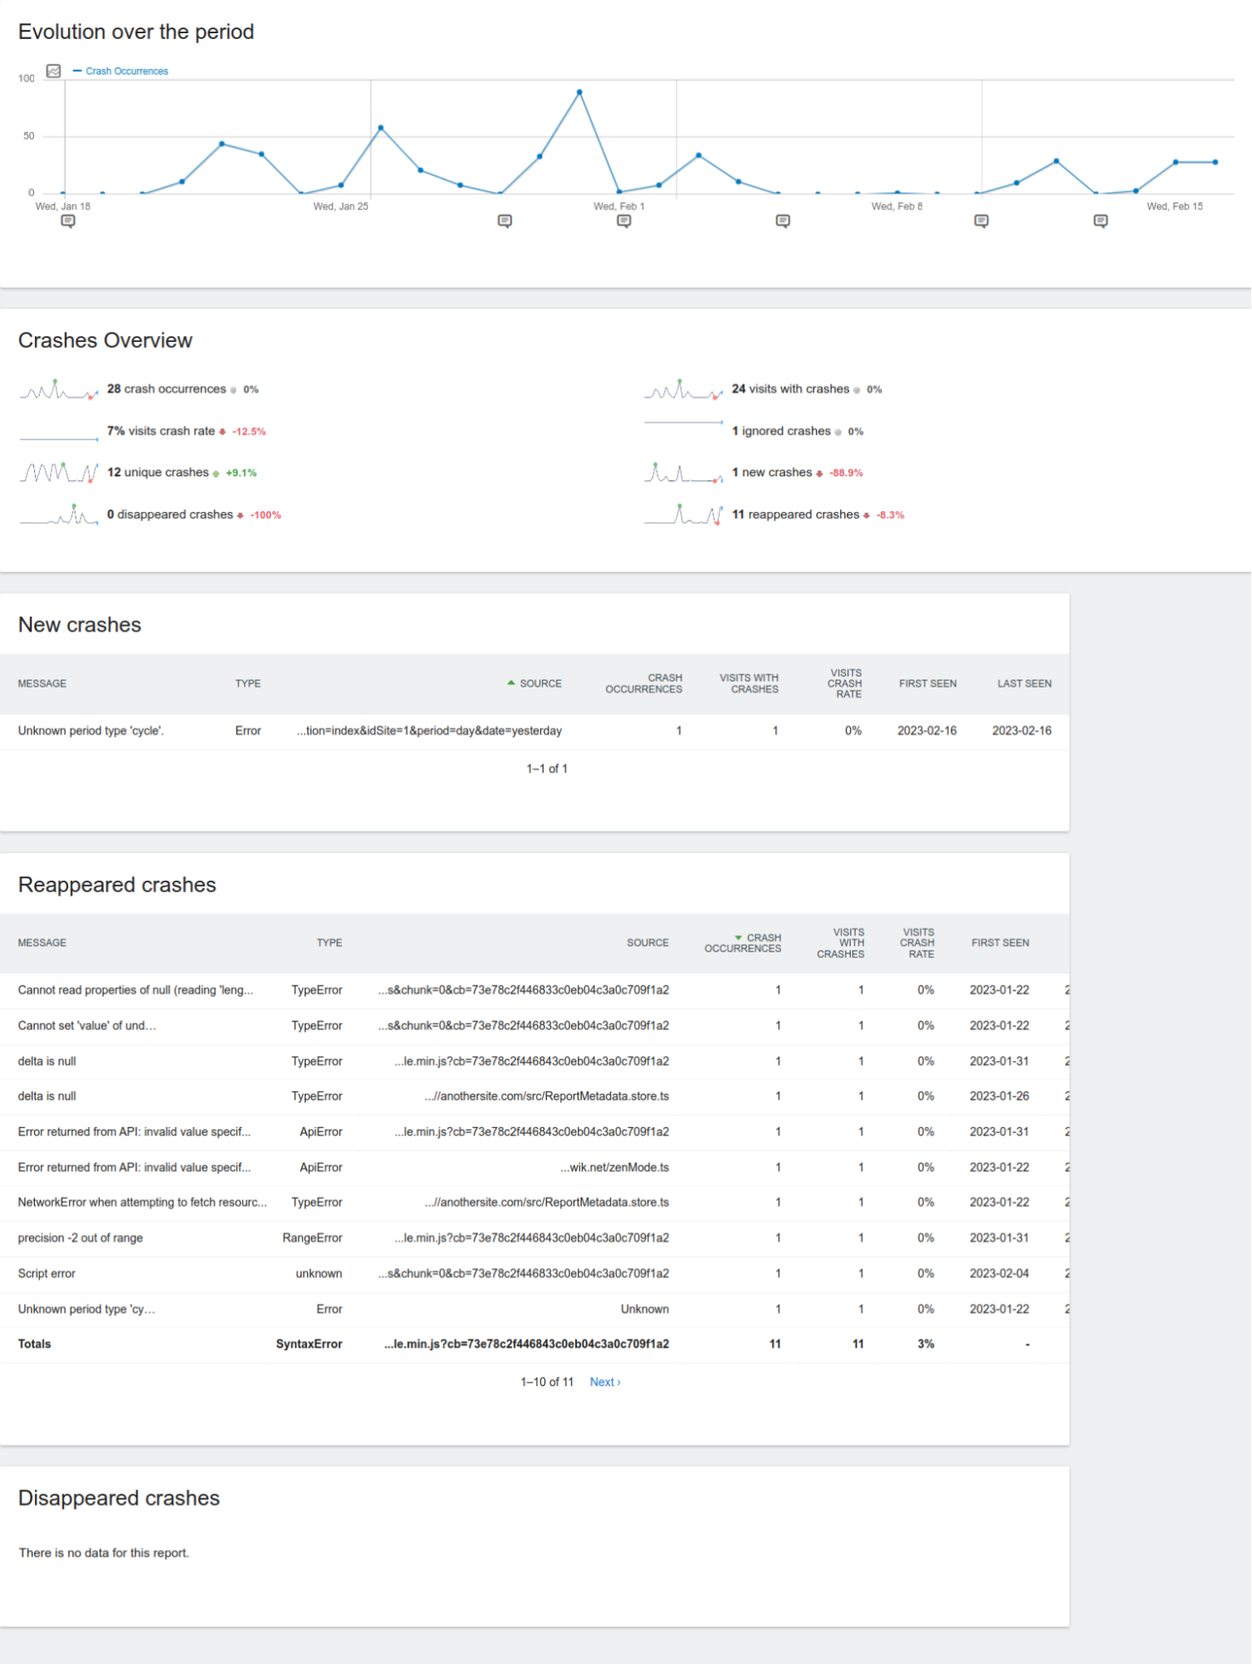The image size is (1252, 1664).
Task: Click '1 new crashes' metric
Action: (773, 473)
